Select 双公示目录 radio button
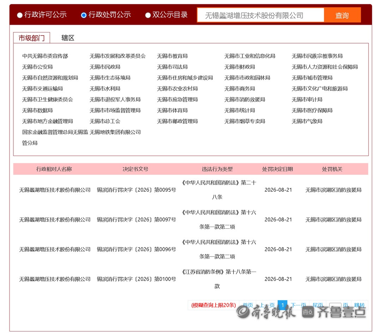Screen dimensions: 381x335 (x=148, y=15)
